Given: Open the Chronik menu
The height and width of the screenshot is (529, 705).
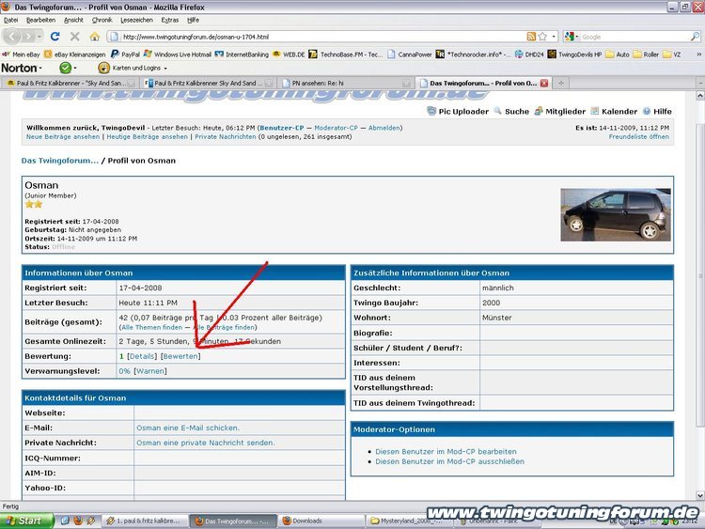Looking at the screenshot, I should [x=102, y=20].
